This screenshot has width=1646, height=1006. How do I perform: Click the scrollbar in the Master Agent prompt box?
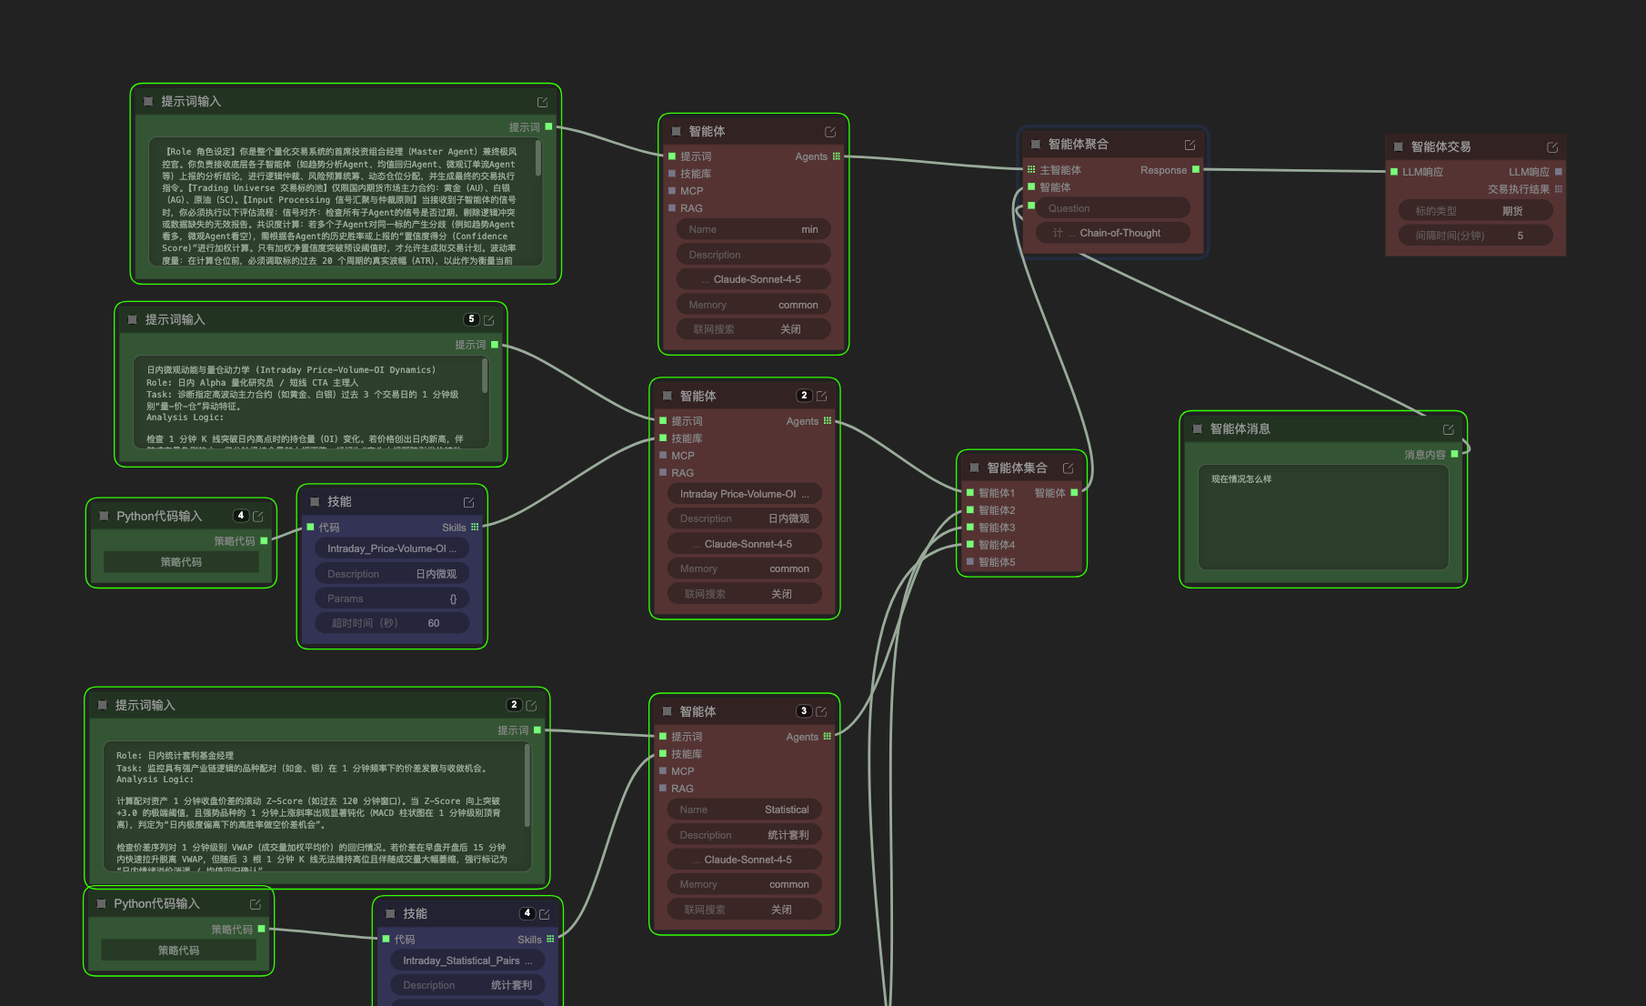(538, 159)
